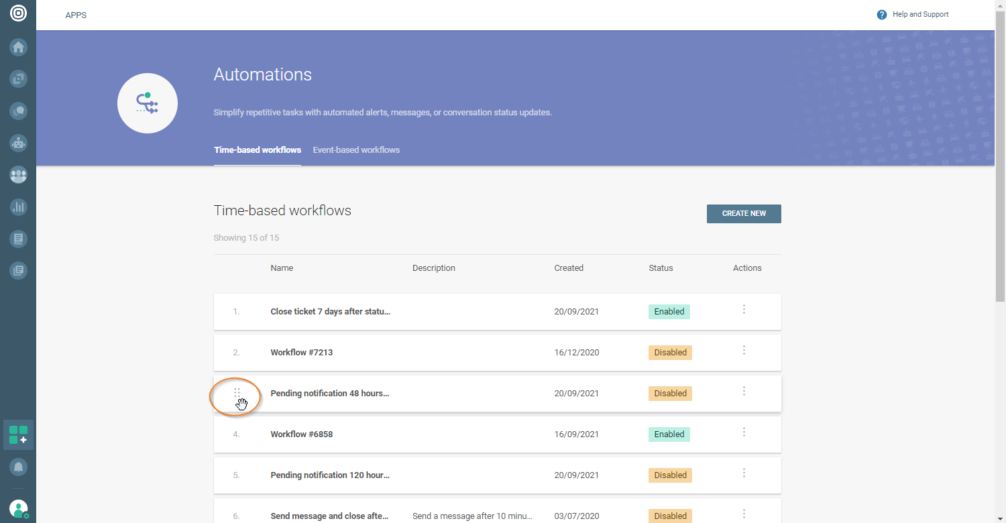The height and width of the screenshot is (523, 1006).
Task: Open the people group sidebar icon
Action: pyautogui.click(x=18, y=175)
